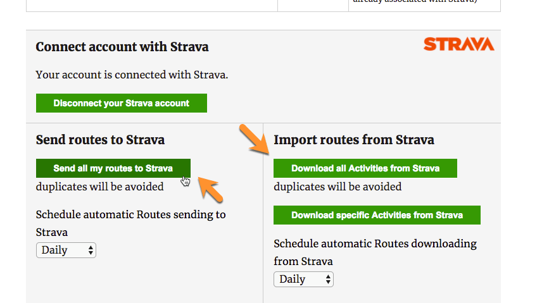Click the 'Send routes to Strava' heading
This screenshot has width=549, height=303.
tap(100, 140)
